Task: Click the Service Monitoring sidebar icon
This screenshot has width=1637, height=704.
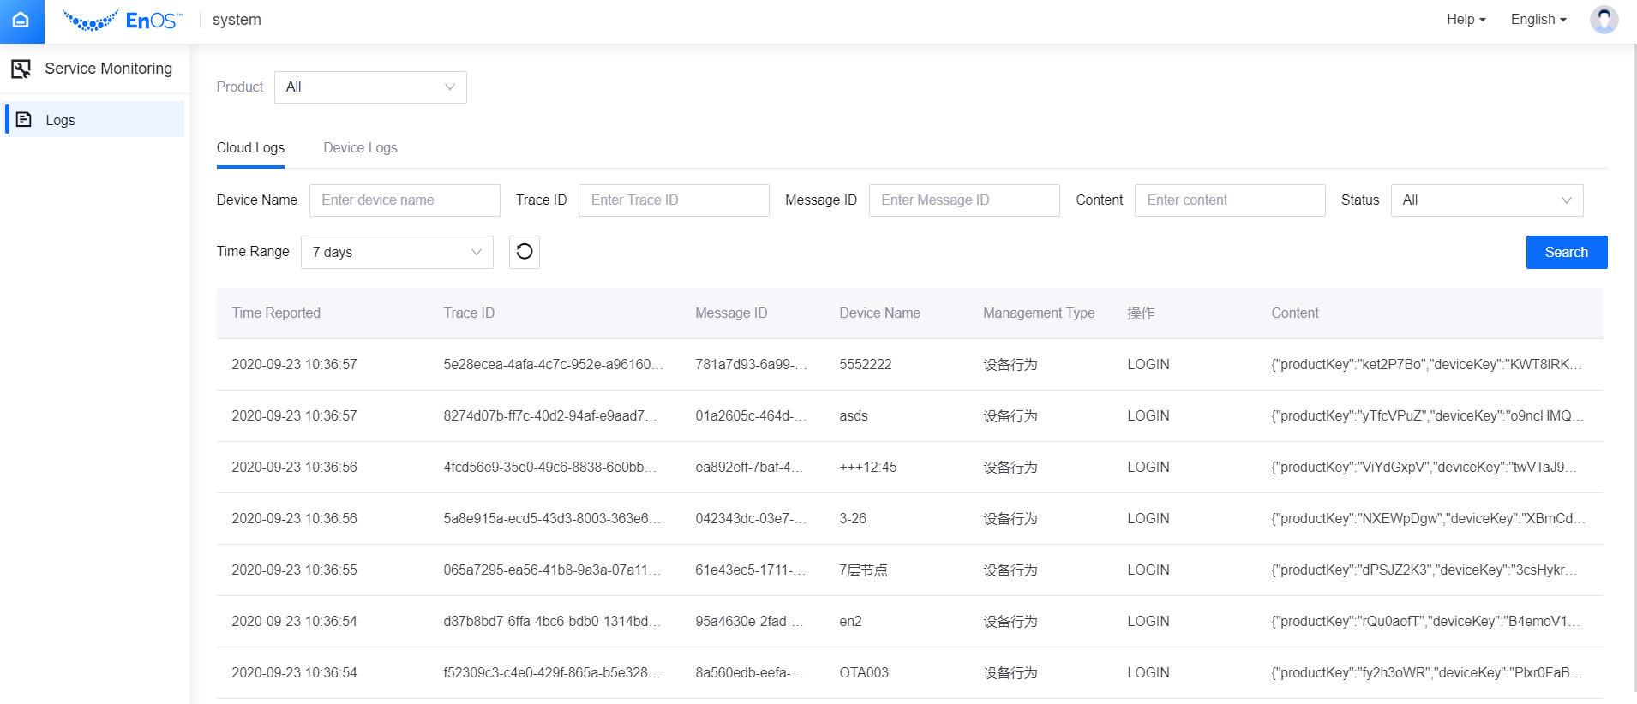Action: coord(21,69)
